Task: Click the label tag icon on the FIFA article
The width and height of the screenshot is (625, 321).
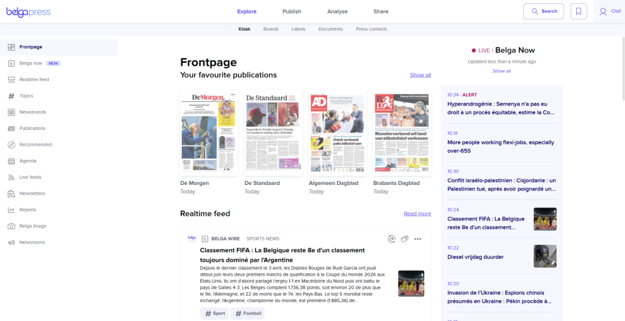Action: [x=404, y=239]
